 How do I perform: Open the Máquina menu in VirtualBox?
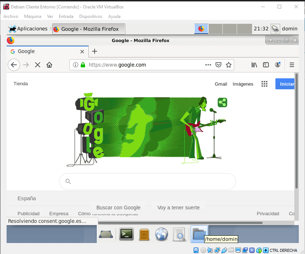click(x=33, y=16)
